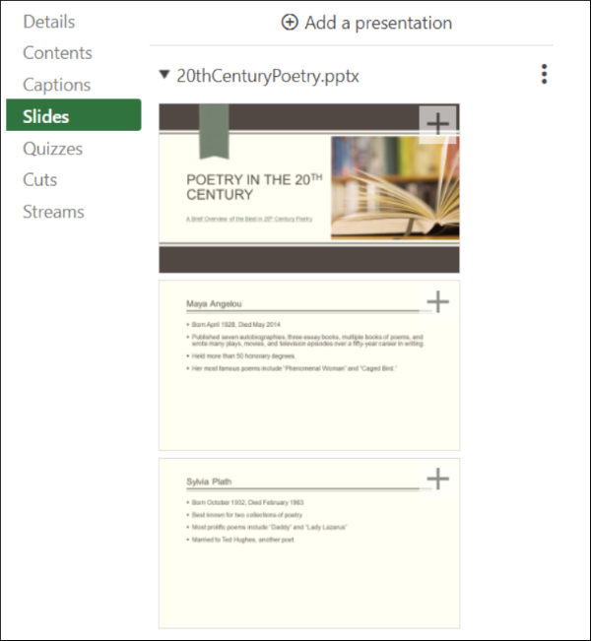Open the Streams tab
This screenshot has width=591, height=641.
53,212
